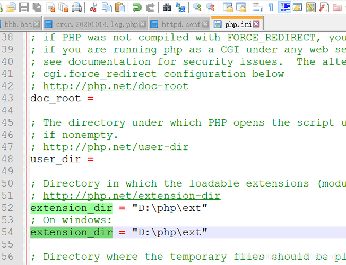Click the user_dir setting line
346x265 pixels.
(62, 159)
